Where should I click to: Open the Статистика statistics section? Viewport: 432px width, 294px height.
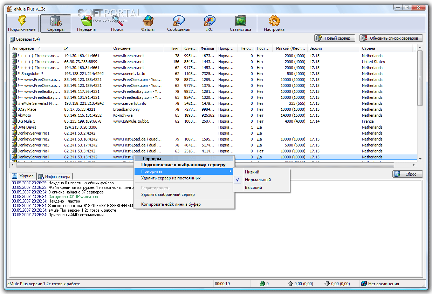pyautogui.click(x=240, y=24)
